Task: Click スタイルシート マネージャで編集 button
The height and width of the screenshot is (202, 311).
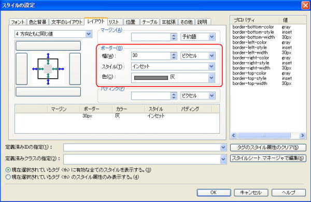Action: (x=268, y=158)
